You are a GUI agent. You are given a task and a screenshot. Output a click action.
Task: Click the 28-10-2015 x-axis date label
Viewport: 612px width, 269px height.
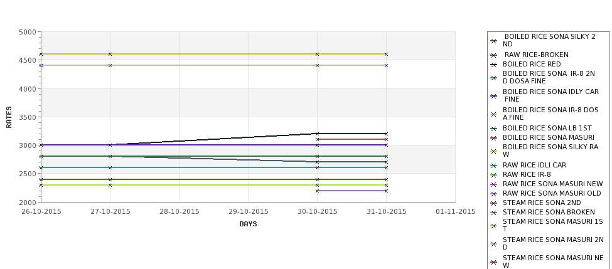(x=179, y=212)
